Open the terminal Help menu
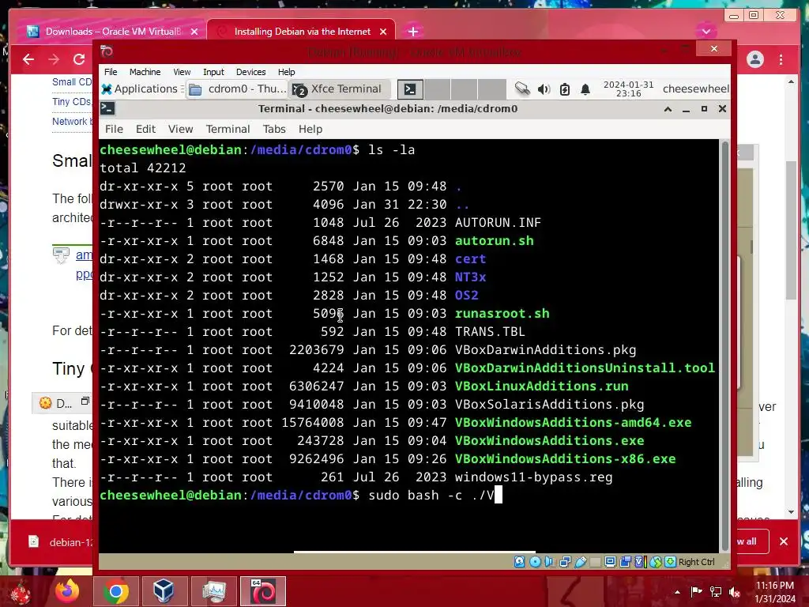The image size is (809, 607). click(310, 129)
